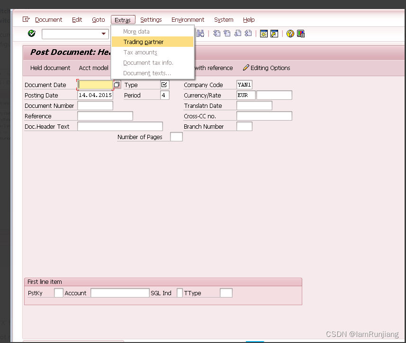Open the System menu

click(x=224, y=20)
